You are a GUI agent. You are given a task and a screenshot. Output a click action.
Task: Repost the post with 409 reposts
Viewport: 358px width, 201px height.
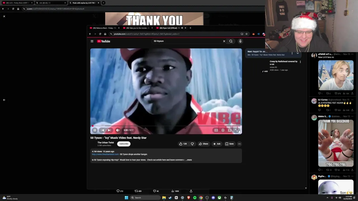pyautogui.click(x=138, y=191)
